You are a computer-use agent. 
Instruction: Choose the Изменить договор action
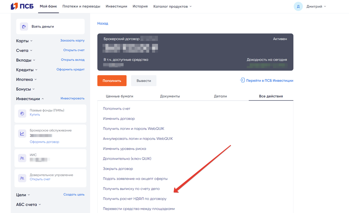[x=119, y=118]
